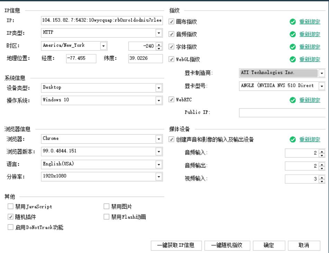Viewport: 329px width, 253px height.
Task: Open the 浏览器版本 dropdown
Action: tap(159, 152)
